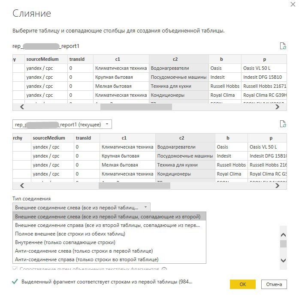Click Oasis VL 50 L in second table
The width and height of the screenshot is (299, 298).
coord(267,147)
